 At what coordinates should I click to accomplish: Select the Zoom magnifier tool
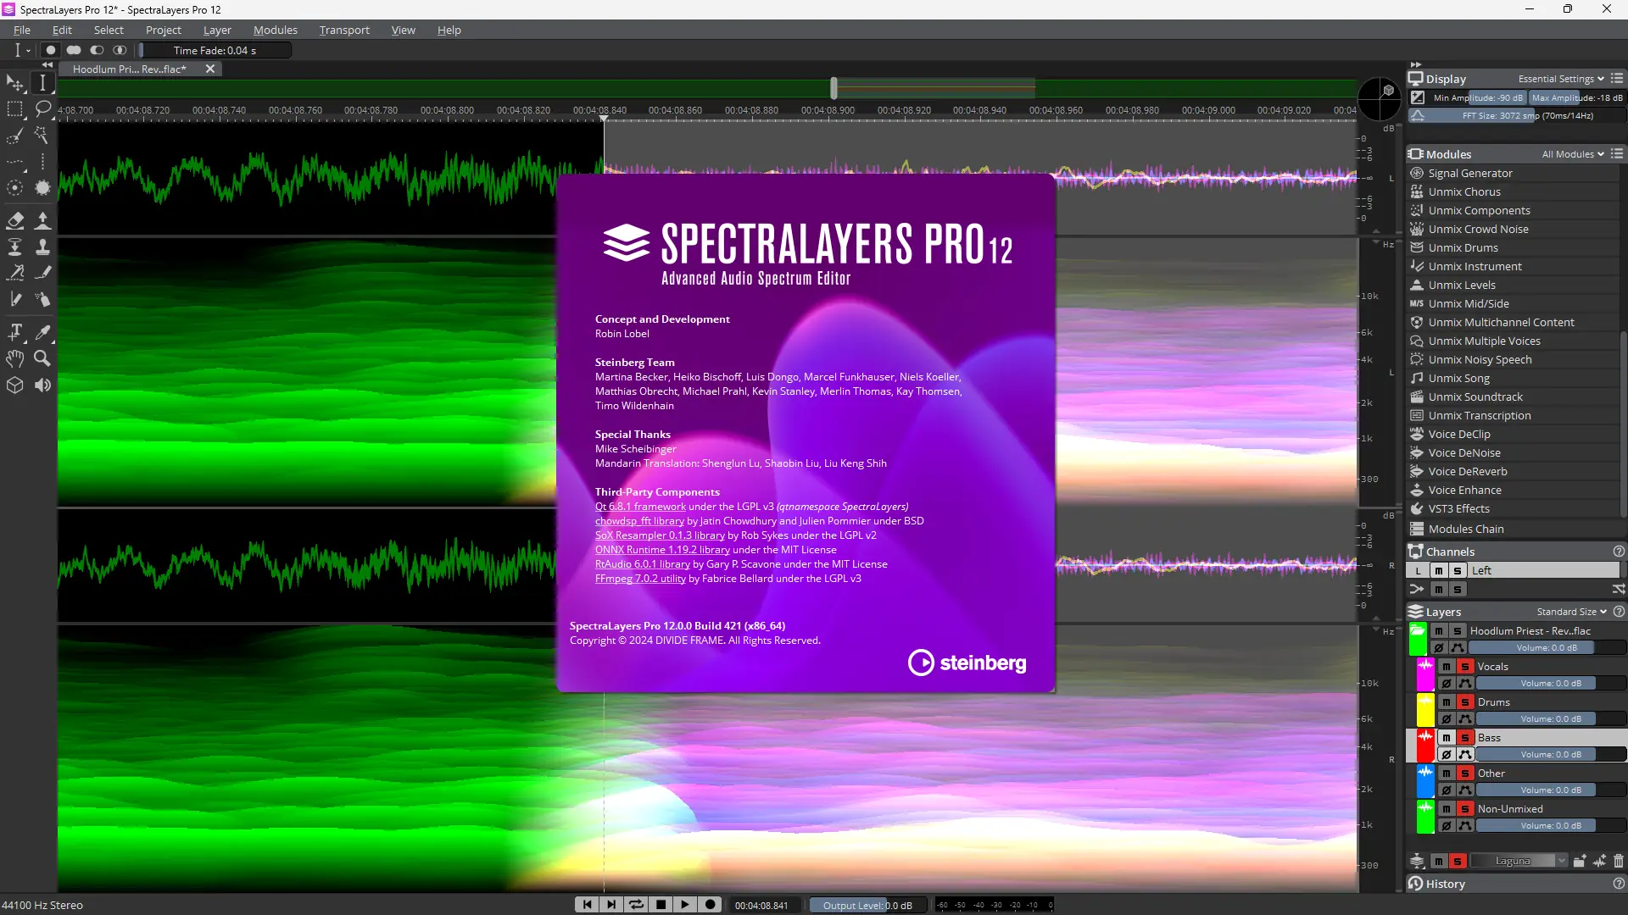(x=42, y=358)
